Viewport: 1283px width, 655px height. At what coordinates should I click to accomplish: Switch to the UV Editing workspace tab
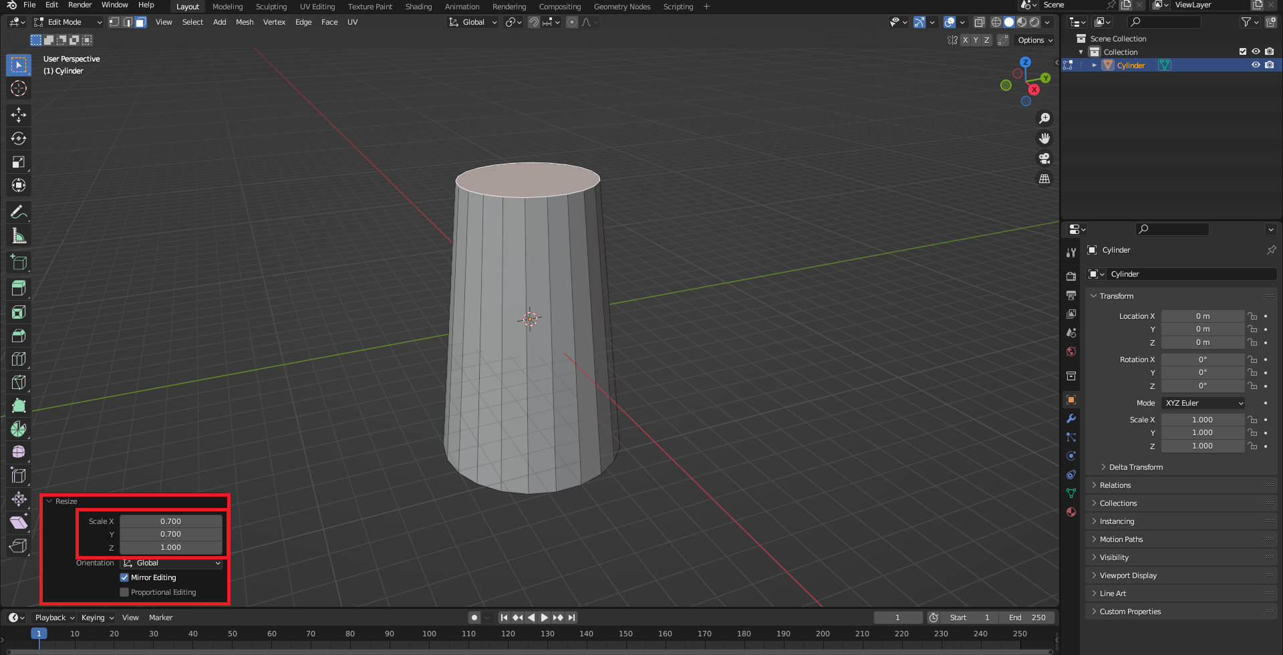tap(317, 7)
